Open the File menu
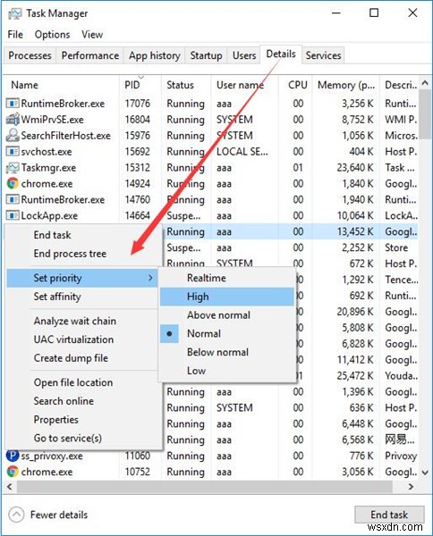 point(15,35)
